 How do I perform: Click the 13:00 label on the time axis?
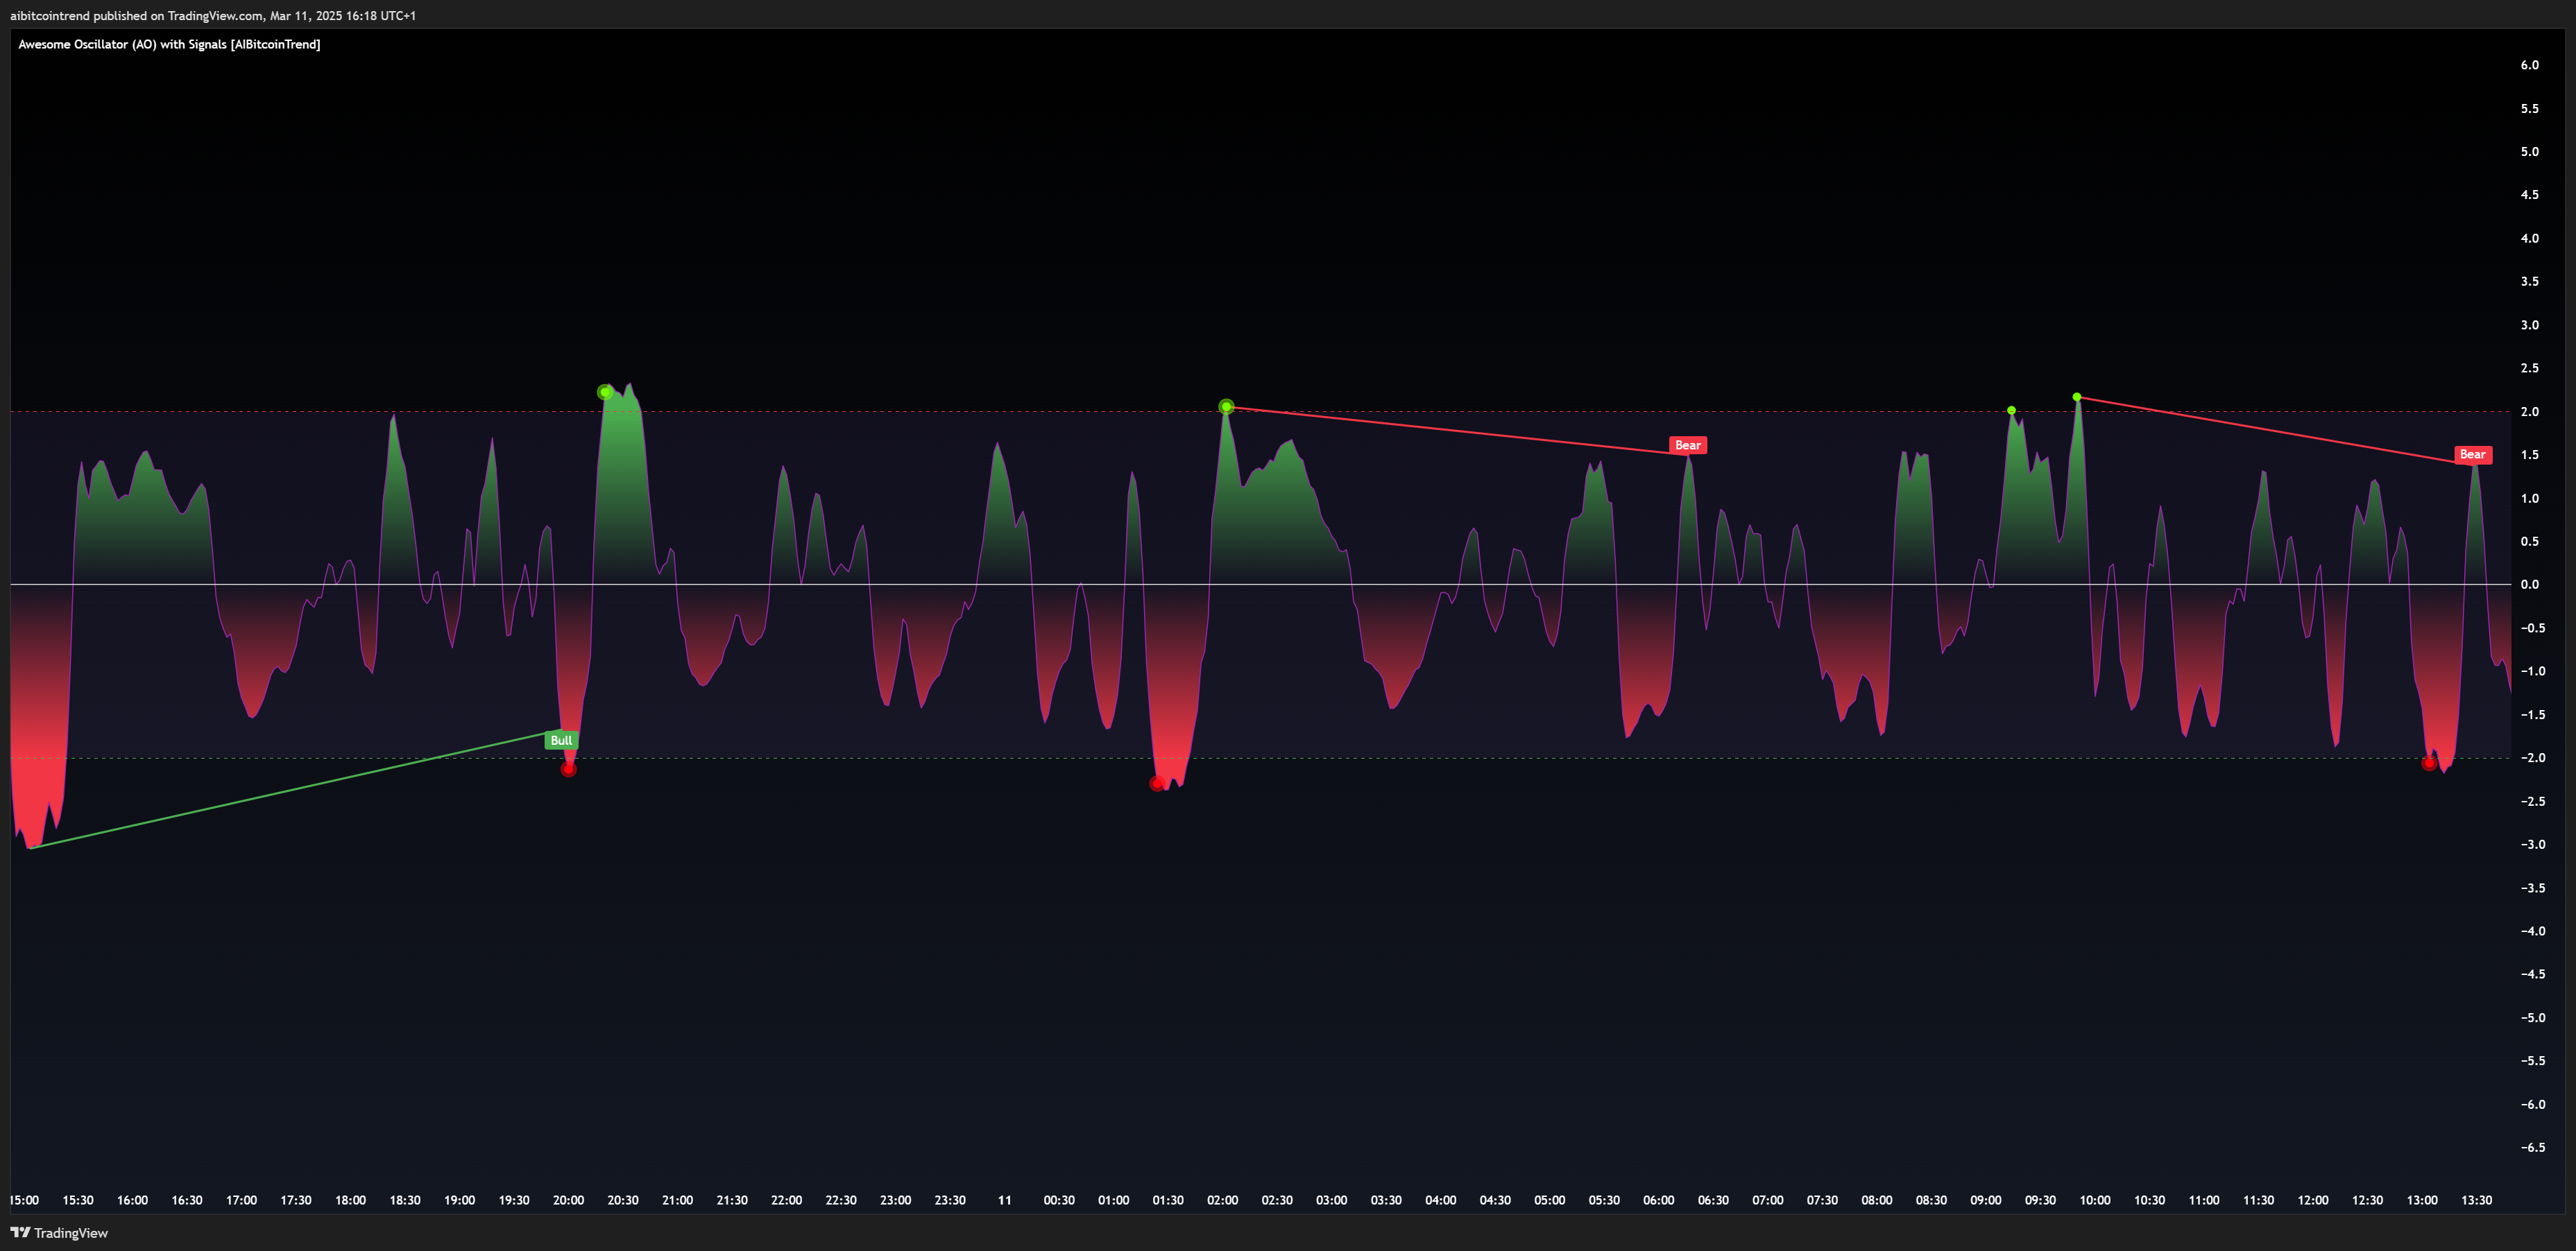point(2422,1200)
